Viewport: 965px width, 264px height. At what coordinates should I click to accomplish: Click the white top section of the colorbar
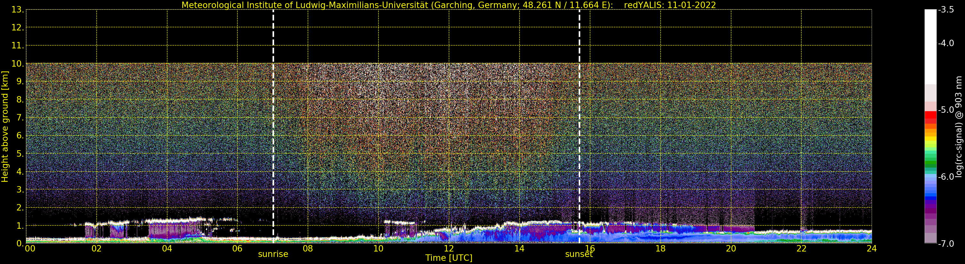click(x=930, y=47)
